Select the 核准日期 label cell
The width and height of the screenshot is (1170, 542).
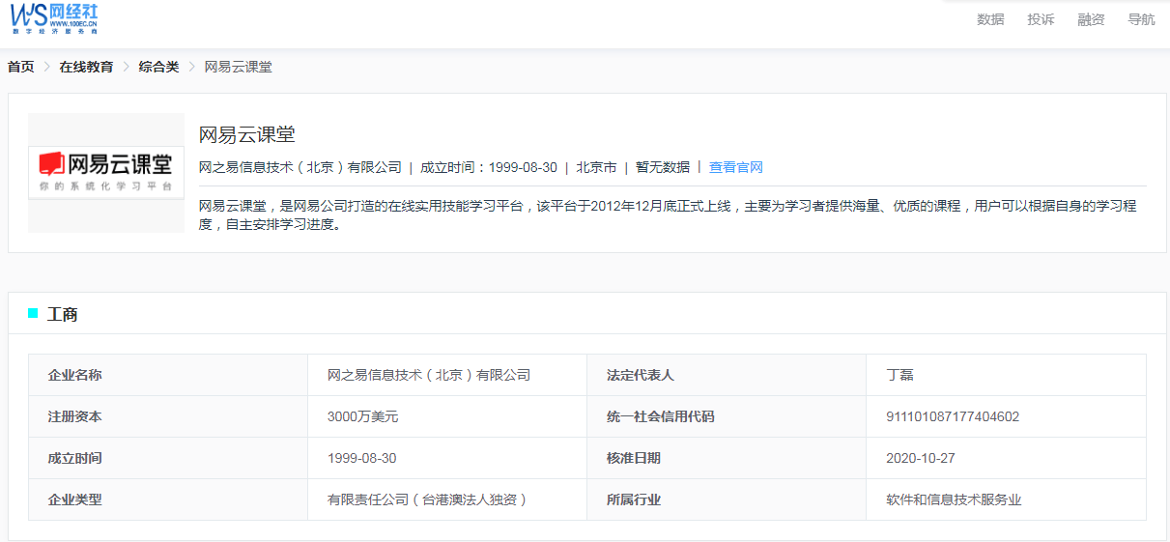727,458
